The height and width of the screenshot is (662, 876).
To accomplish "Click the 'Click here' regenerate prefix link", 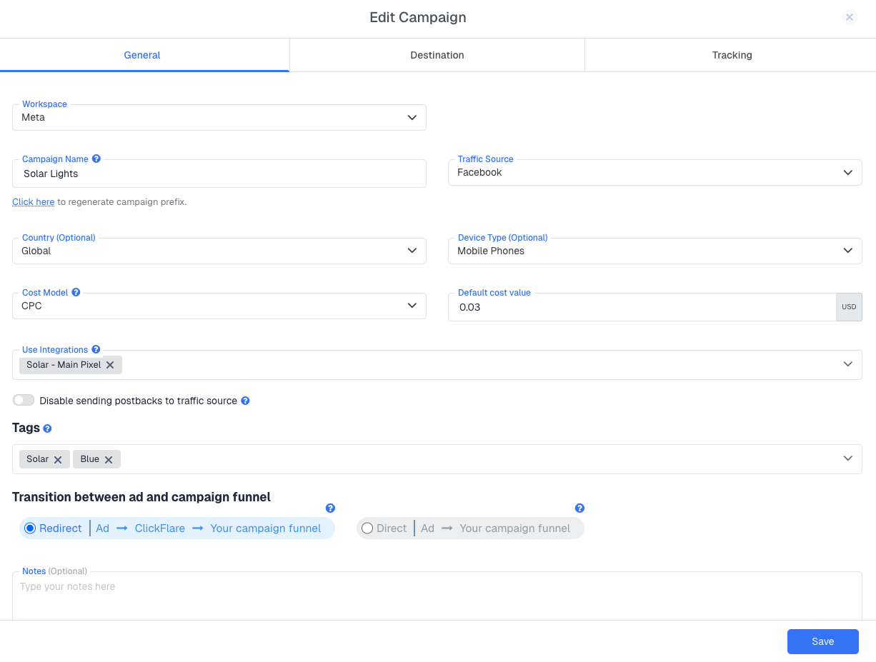I will (34, 202).
